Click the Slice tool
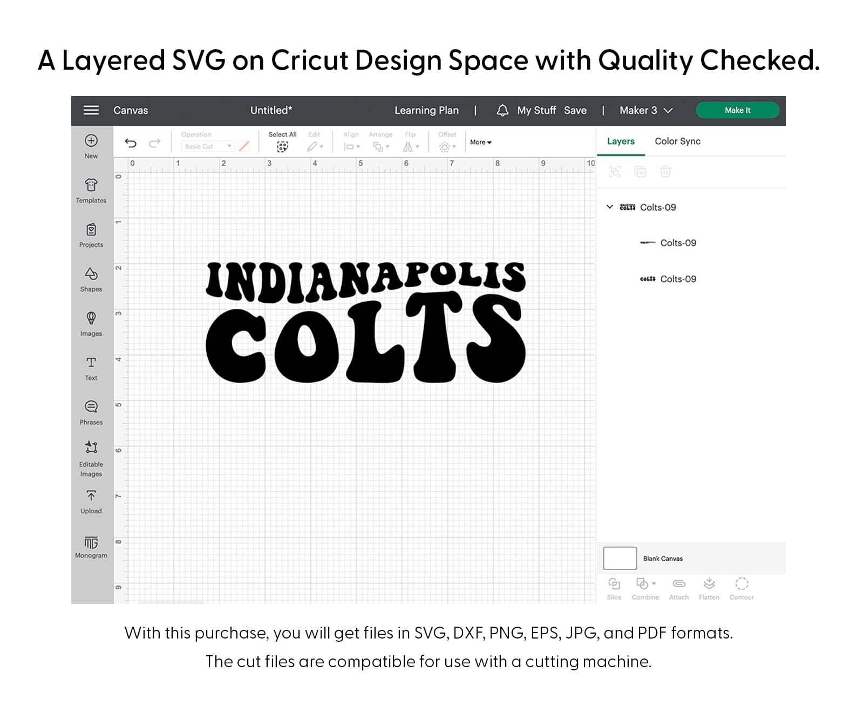The image size is (857, 706). 614,589
